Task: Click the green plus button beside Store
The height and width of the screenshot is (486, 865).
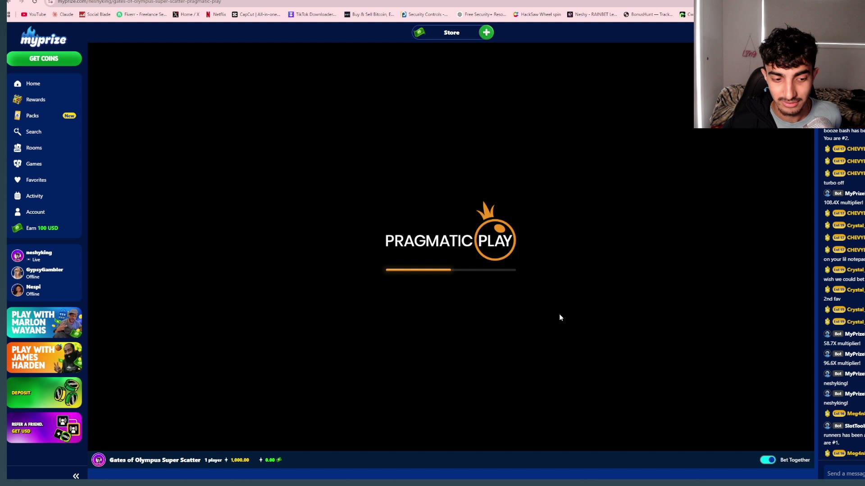Action: coord(486,32)
